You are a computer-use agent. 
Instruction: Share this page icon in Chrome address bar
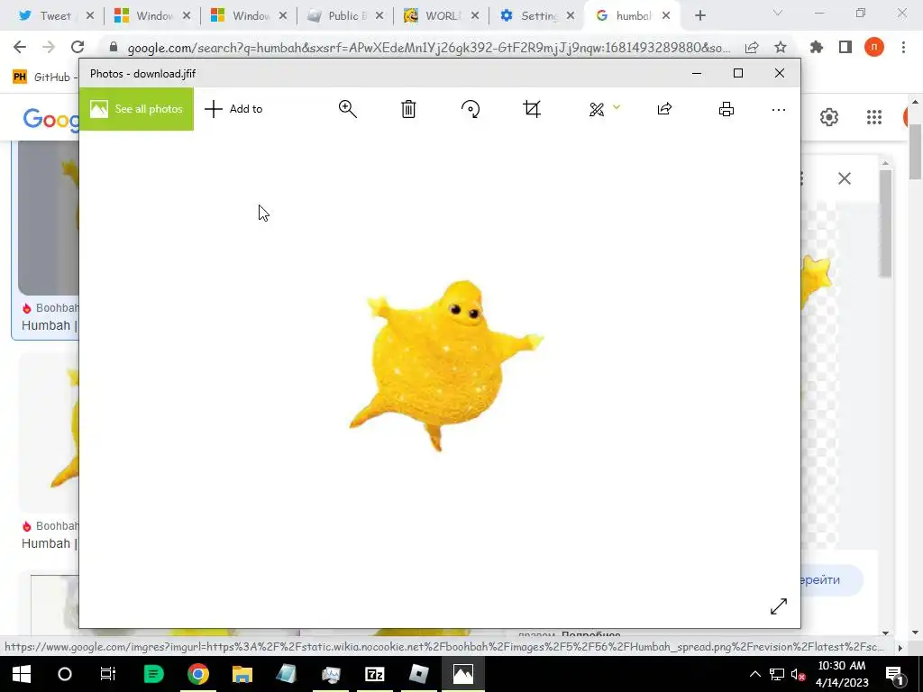pyautogui.click(x=752, y=48)
